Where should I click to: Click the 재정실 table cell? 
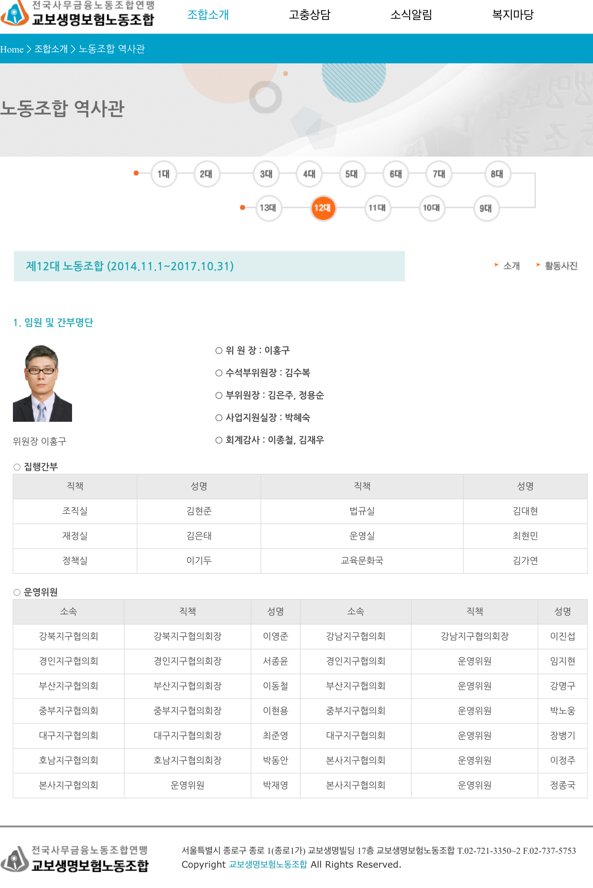tap(75, 536)
